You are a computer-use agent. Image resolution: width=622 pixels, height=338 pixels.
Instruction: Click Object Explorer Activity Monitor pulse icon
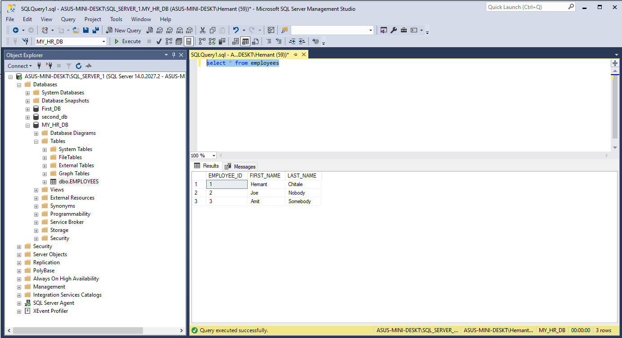click(89, 66)
